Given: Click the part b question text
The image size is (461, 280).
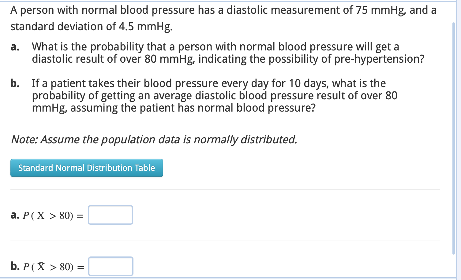Looking at the screenshot, I should pyautogui.click(x=215, y=95).
